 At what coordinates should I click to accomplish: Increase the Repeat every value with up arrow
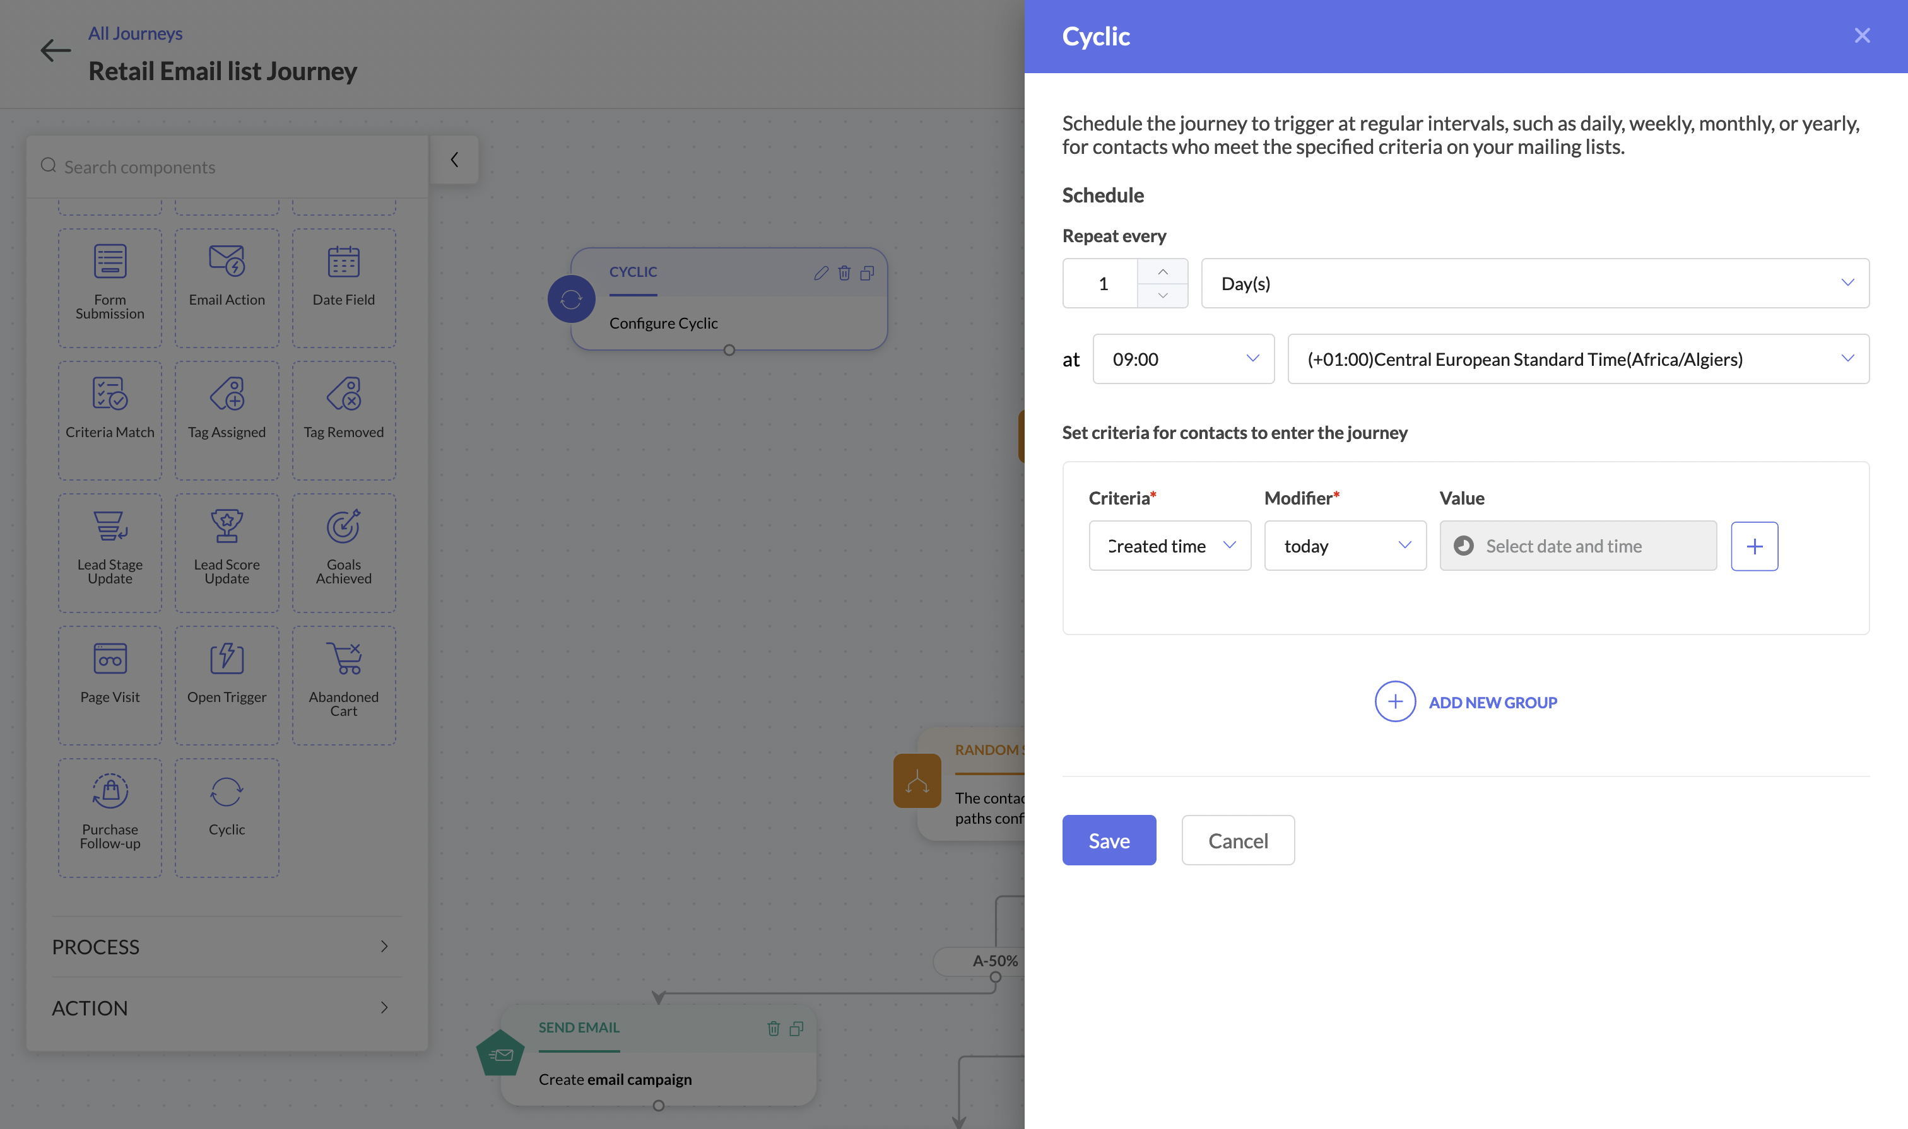tap(1162, 272)
